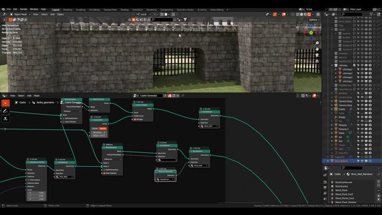Add material slot with plus icon
The width and height of the screenshot is (382, 215).
378,182
